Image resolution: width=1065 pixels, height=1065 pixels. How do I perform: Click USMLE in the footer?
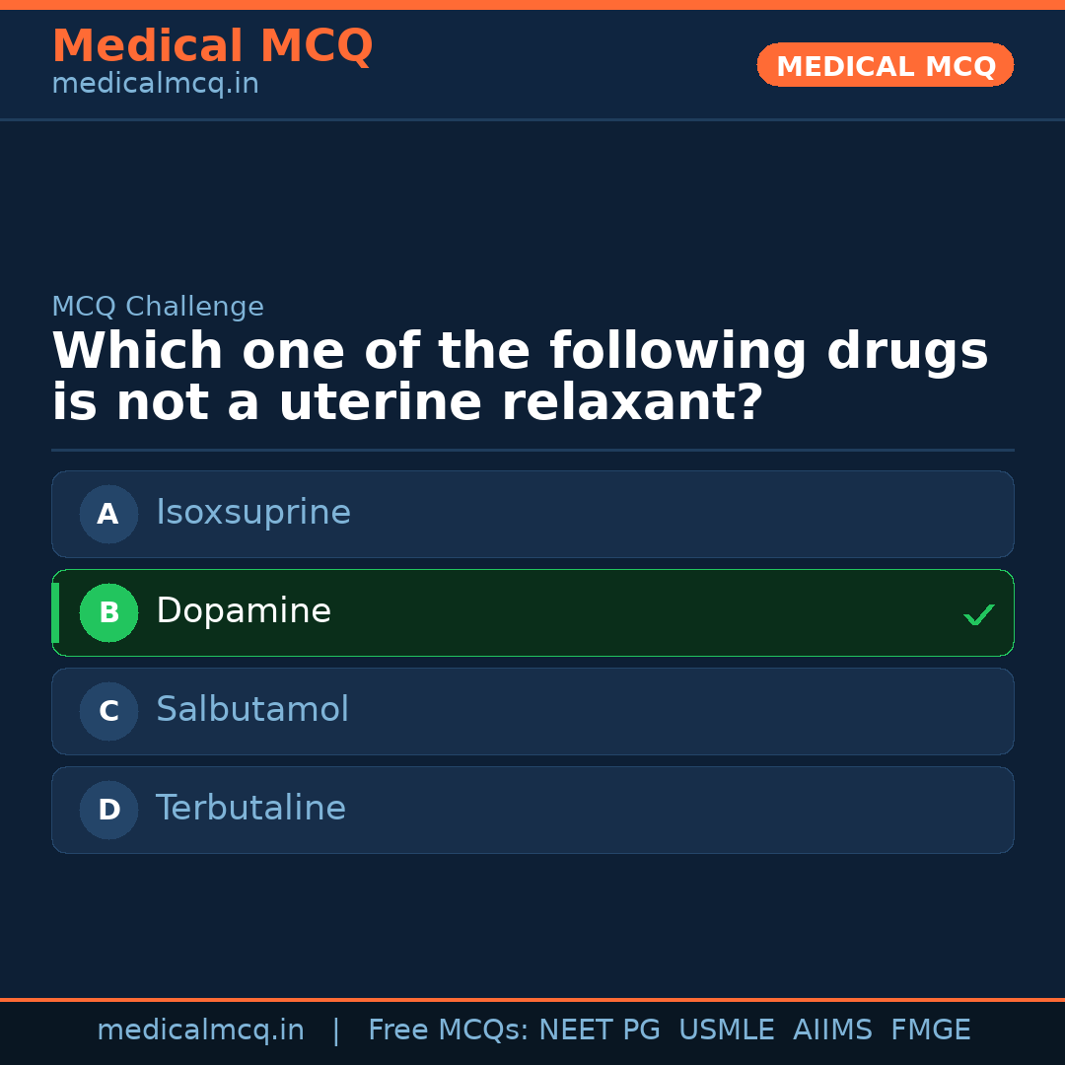(x=726, y=1030)
